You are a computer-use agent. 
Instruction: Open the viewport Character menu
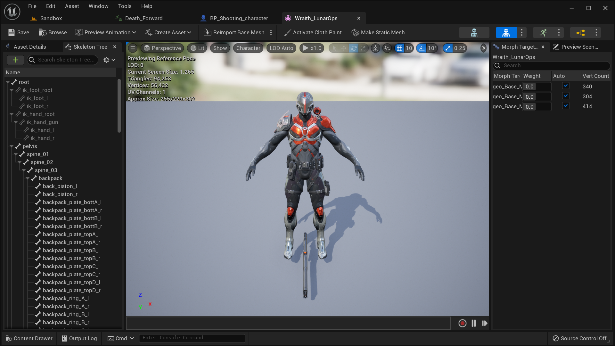point(248,48)
